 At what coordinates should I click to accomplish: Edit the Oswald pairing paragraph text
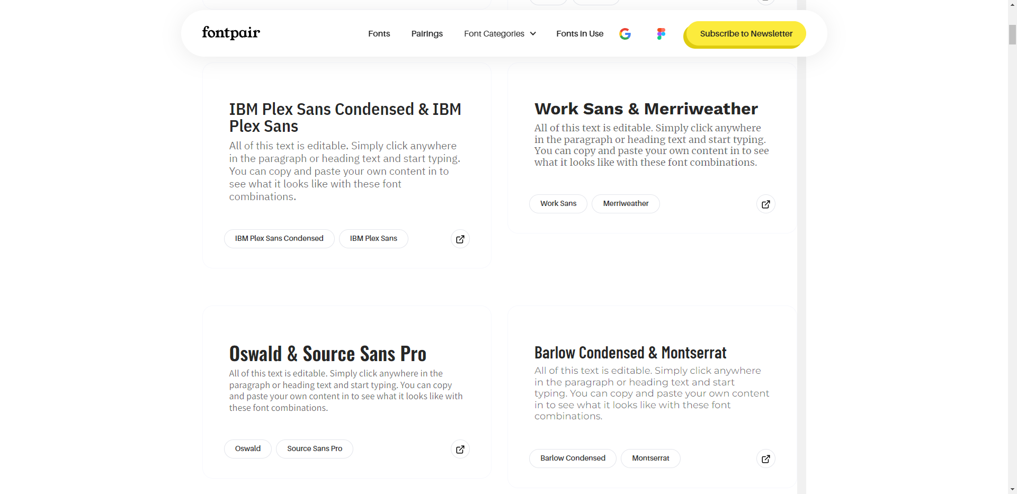[346, 391]
